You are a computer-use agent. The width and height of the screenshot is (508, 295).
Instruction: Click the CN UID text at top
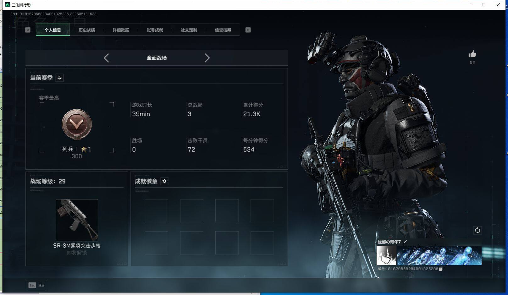(53, 14)
